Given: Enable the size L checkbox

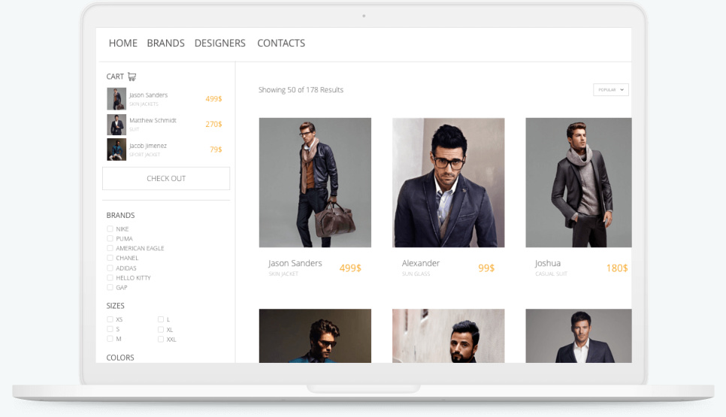Looking at the screenshot, I should (161, 319).
